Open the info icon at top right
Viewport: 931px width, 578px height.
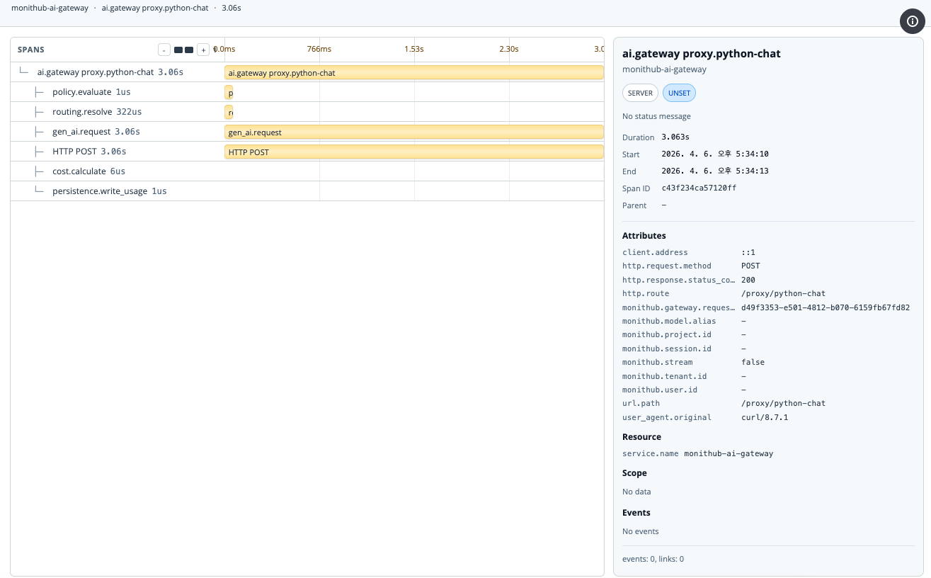(x=912, y=21)
